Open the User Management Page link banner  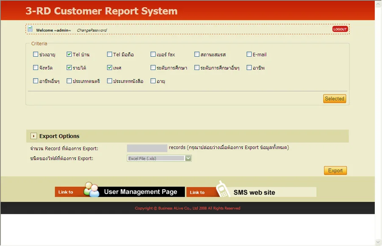click(120, 192)
